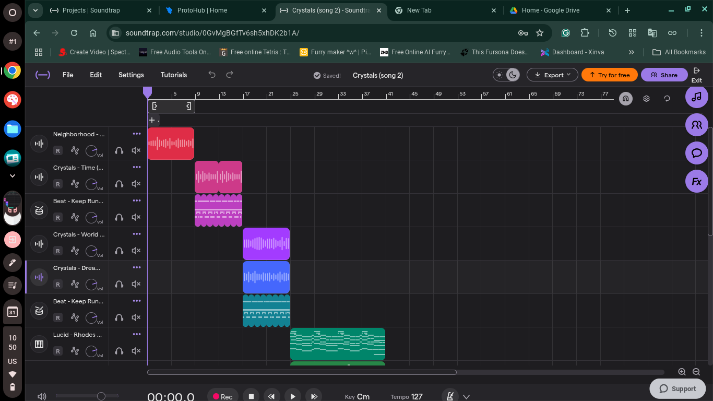The image size is (713, 401).
Task: Click the undo arrow in the toolbar
Action: [212, 75]
